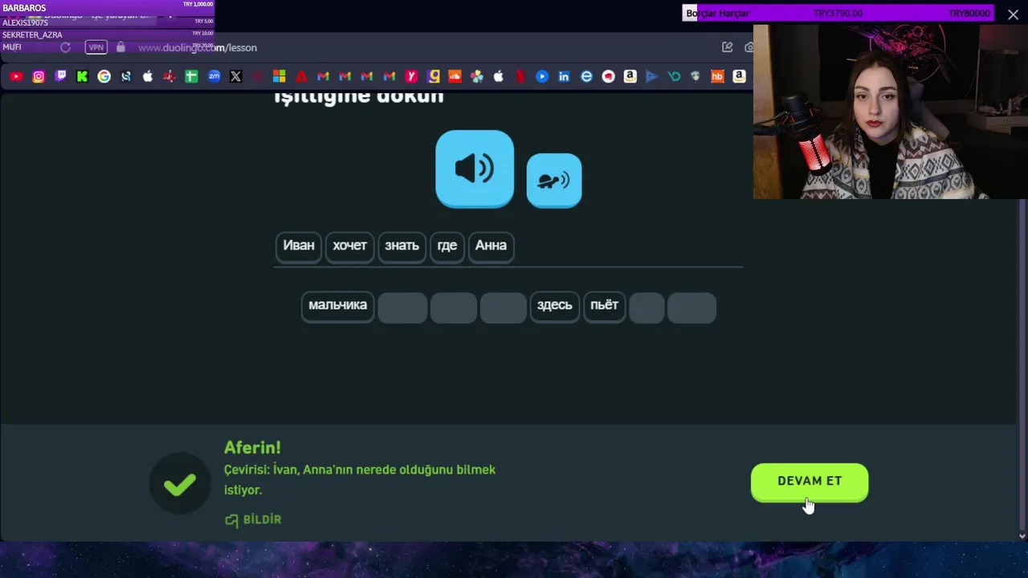1028x578 pixels.
Task: Open the Zoom bookmark
Action: [214, 76]
